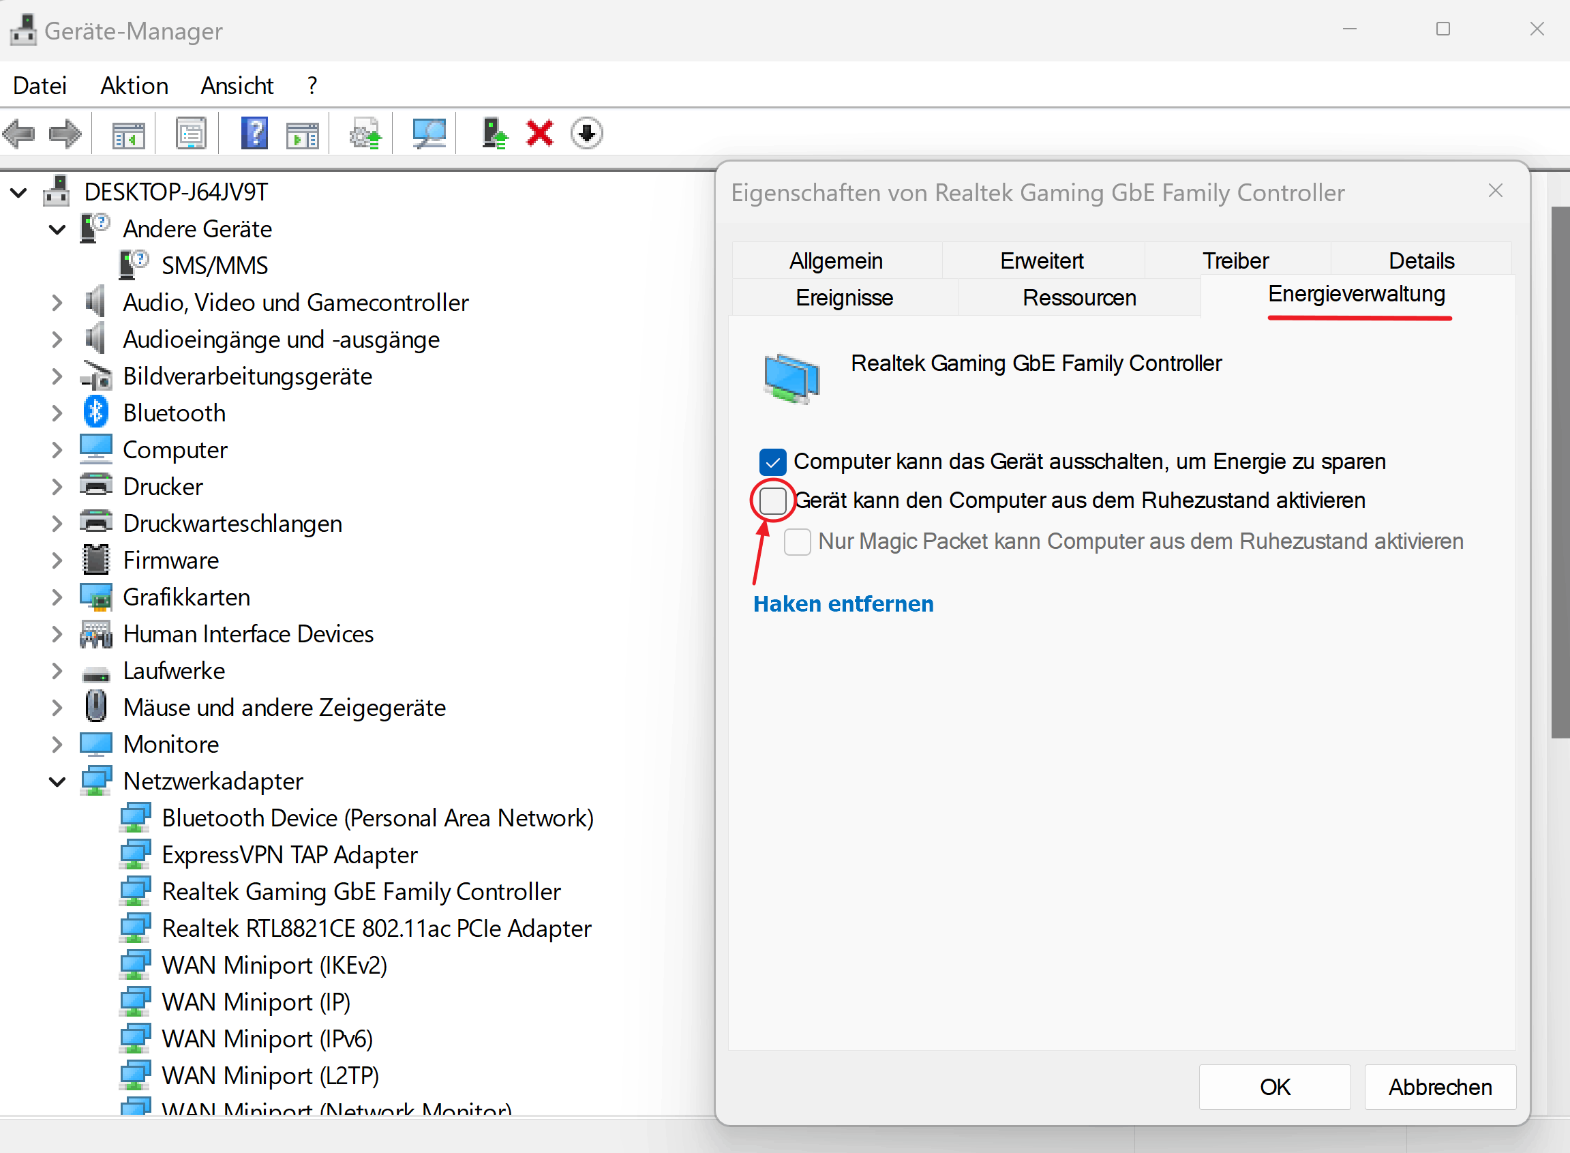Expand Audio, Video und Gamecontroller
Screen dimensions: 1570x1153
57,302
